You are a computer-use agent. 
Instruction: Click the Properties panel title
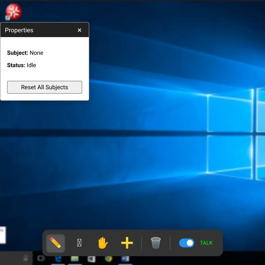click(x=19, y=30)
